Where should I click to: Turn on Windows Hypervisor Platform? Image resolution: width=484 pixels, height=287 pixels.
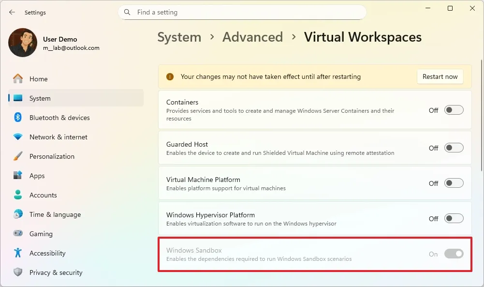pos(453,218)
